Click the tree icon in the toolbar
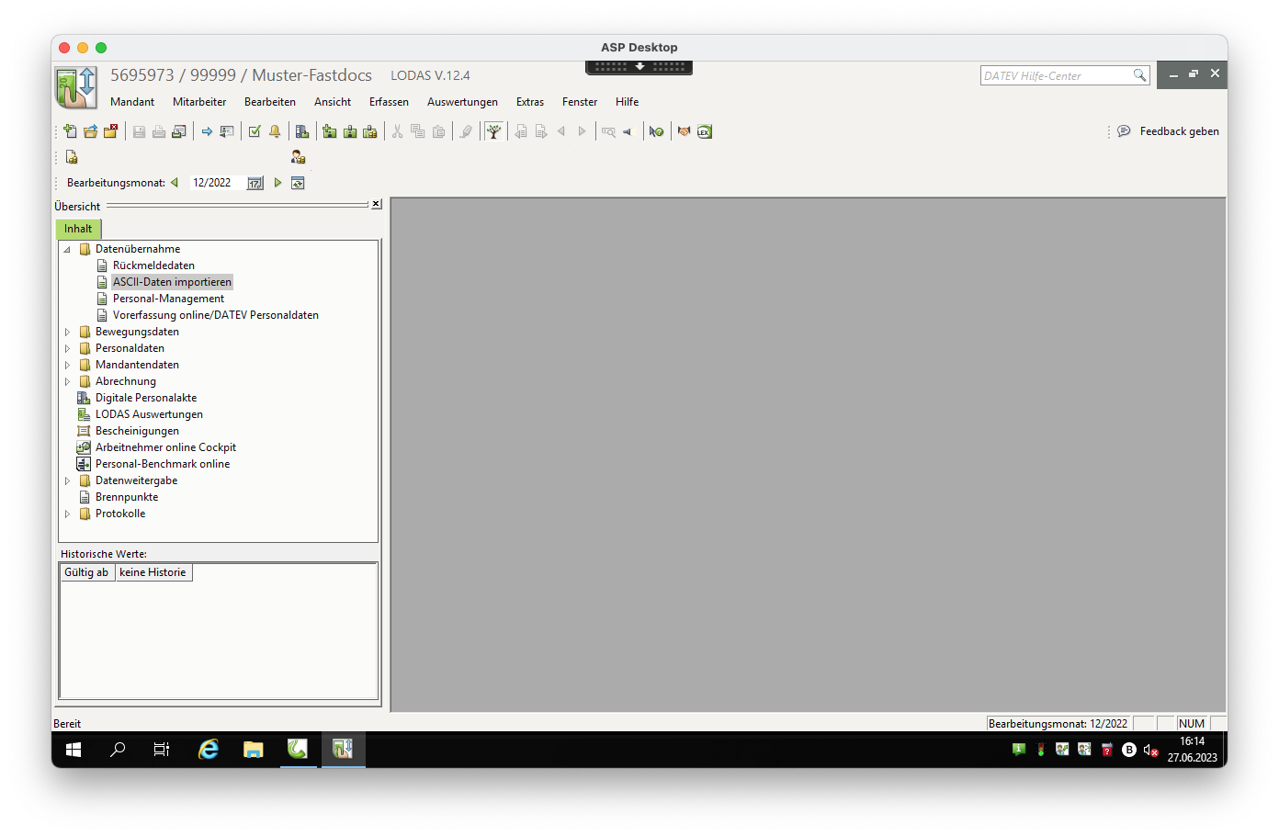1279x836 pixels. [494, 131]
